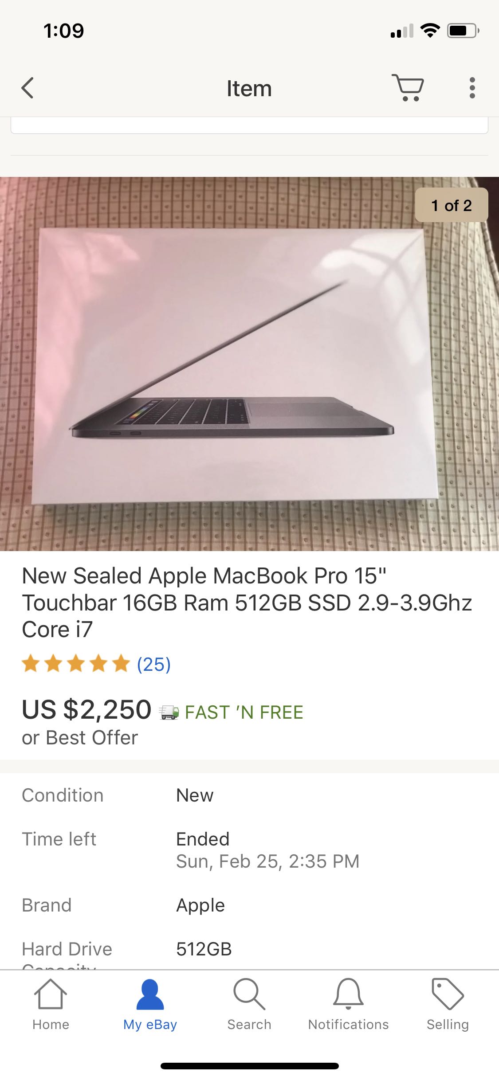Tap the FAST 'N FREE shipping label
This screenshot has width=499, height=1080.
click(244, 712)
